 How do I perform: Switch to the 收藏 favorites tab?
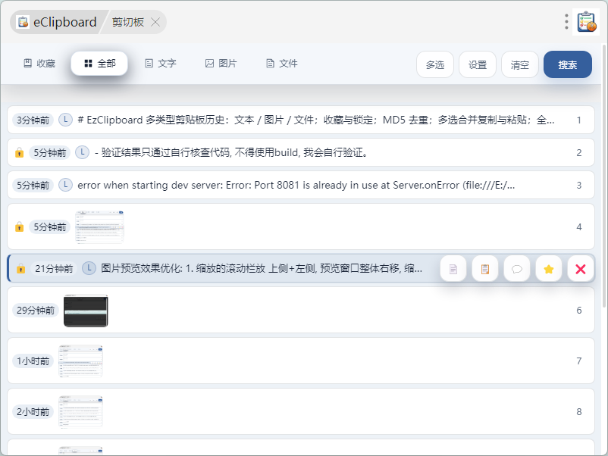[39, 64]
